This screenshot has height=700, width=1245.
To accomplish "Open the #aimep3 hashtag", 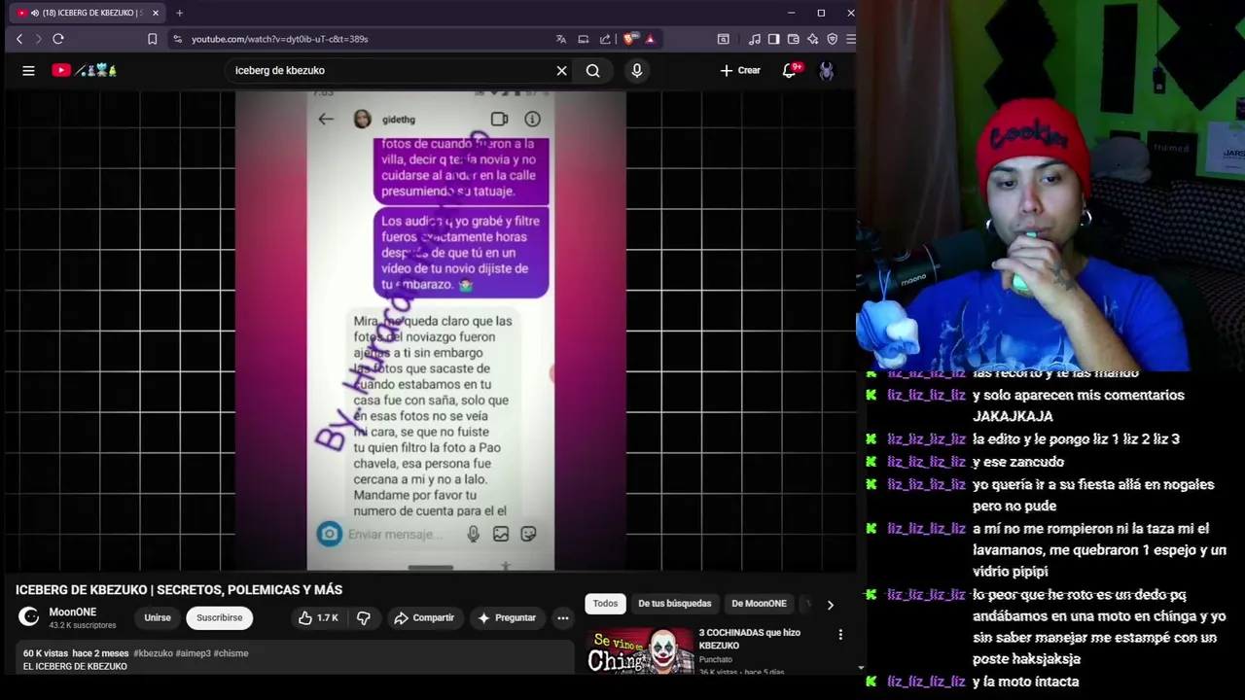I will [193, 653].
